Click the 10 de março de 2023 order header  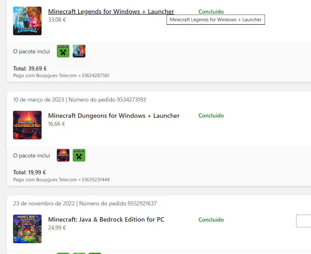pyautogui.click(x=80, y=100)
